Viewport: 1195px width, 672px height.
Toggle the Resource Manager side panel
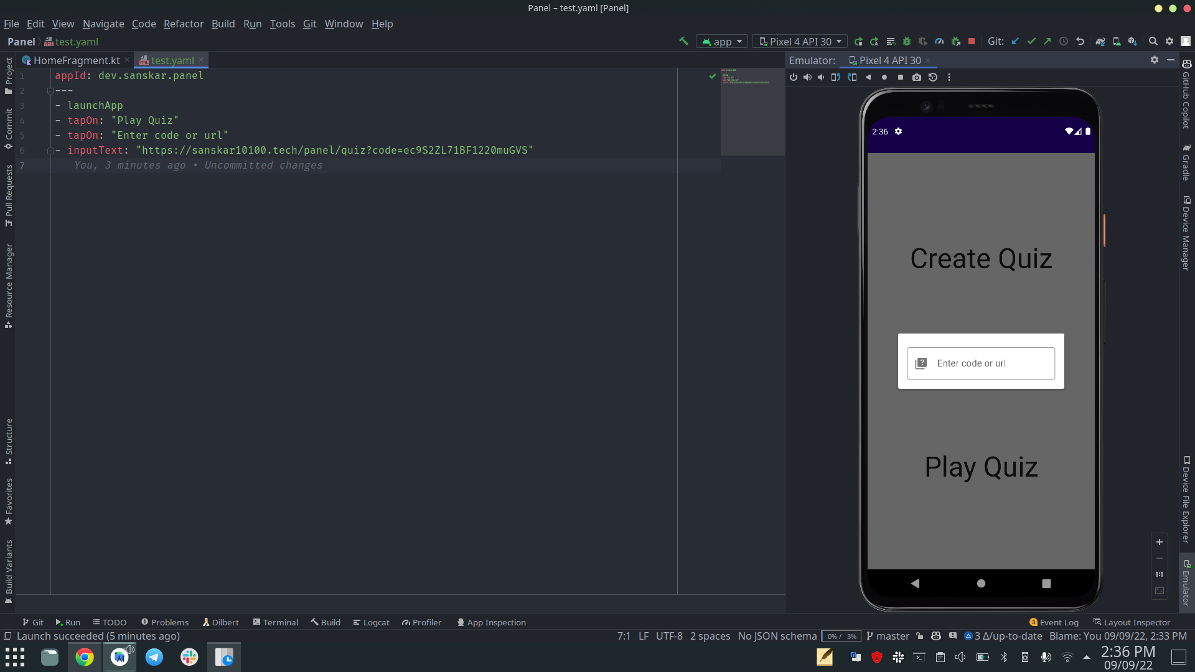pos(9,286)
